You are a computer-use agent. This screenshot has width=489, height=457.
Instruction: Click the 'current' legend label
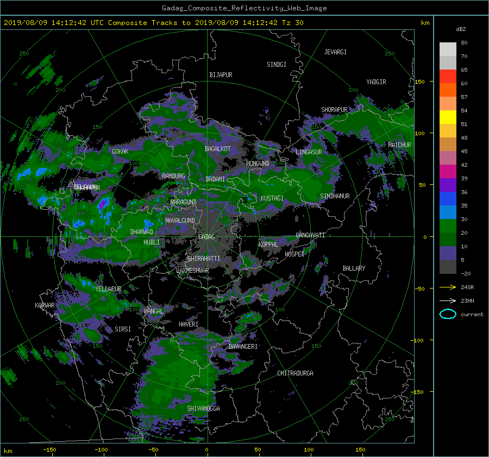click(472, 315)
